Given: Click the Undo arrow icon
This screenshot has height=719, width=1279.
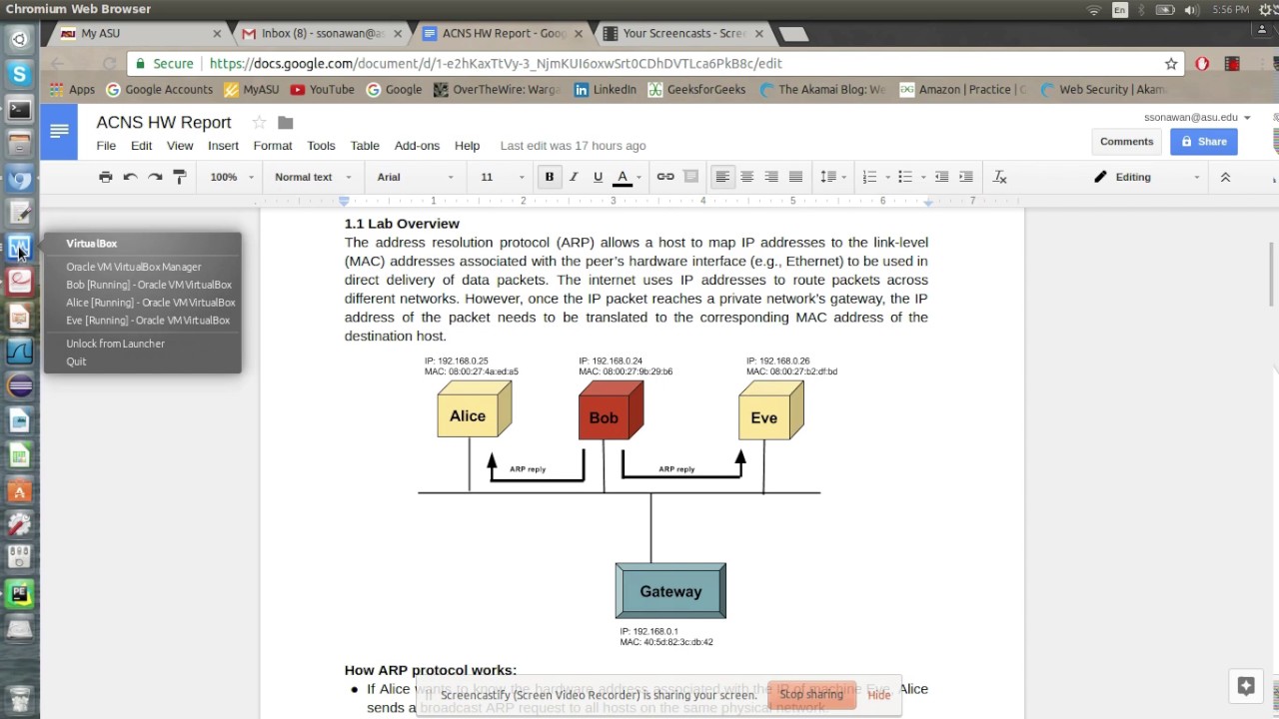Looking at the screenshot, I should point(130,177).
